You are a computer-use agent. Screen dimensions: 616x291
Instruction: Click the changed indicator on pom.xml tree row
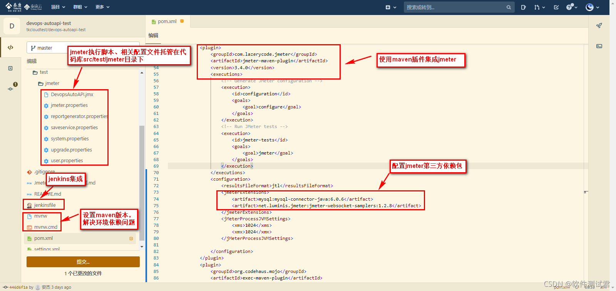click(131, 239)
